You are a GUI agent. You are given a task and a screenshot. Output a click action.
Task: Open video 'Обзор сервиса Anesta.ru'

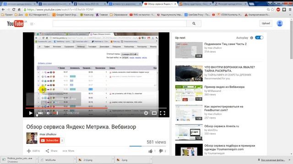click(x=222, y=126)
